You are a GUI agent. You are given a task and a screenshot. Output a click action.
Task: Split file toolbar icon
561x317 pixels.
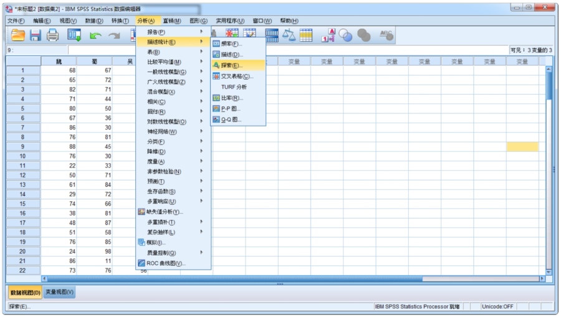coord(272,35)
